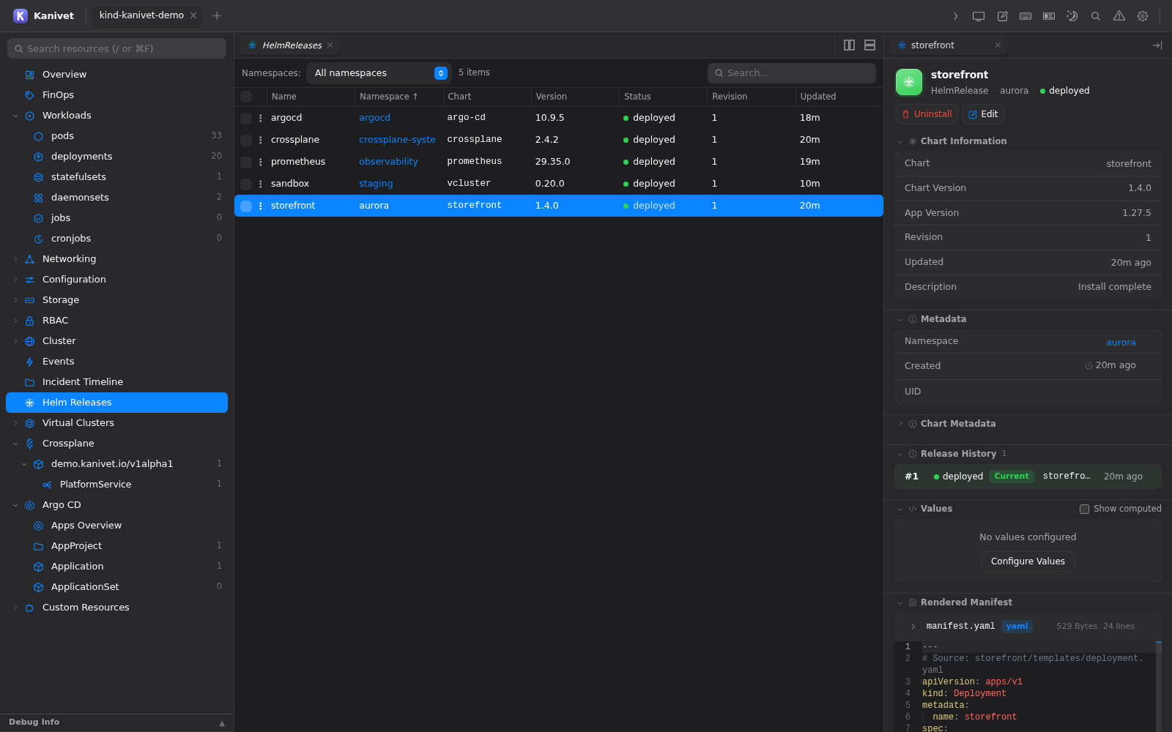Viewport: 1172px width, 732px height.
Task: Collapse the details panel with arrow icon
Action: click(x=1157, y=45)
